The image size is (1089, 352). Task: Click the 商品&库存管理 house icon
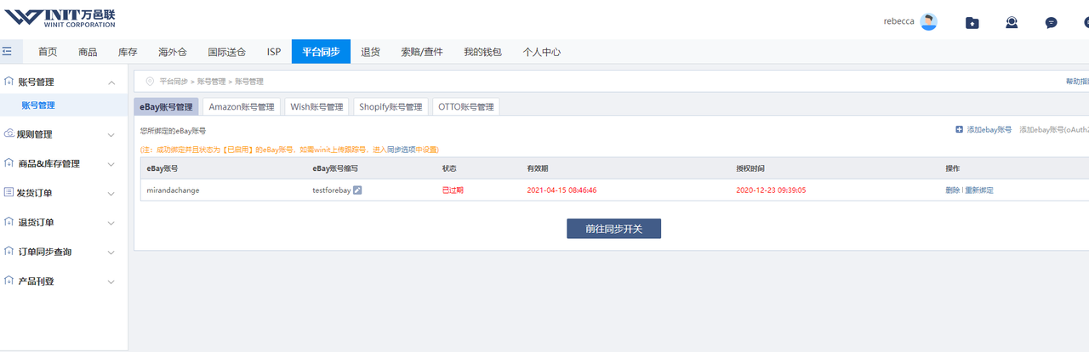click(9, 163)
